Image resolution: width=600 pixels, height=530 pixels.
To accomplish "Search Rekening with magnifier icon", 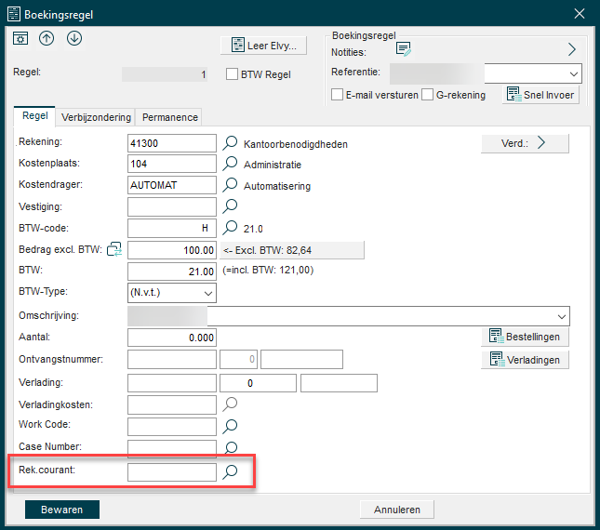I will coord(231,143).
